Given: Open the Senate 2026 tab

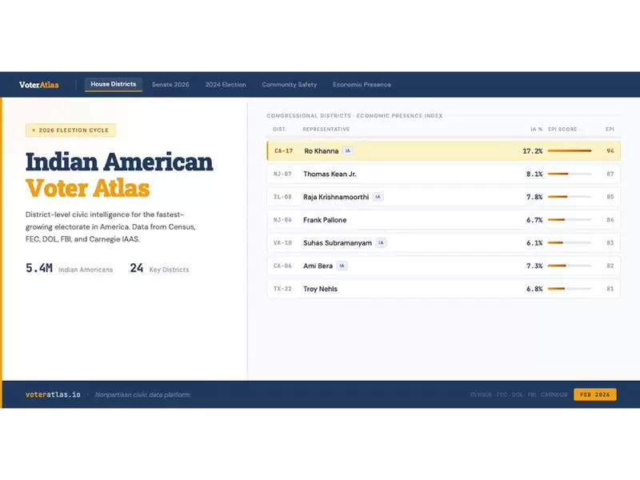Looking at the screenshot, I should coord(170,85).
